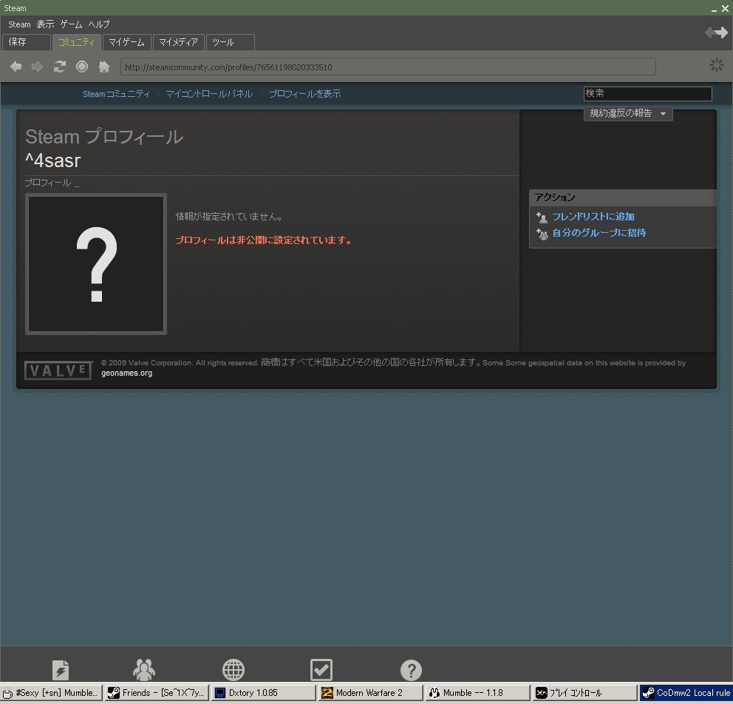Switch to Modern Warfare 2 in the taskbar
Image resolution: width=733 pixels, height=704 pixels.
[x=370, y=693]
